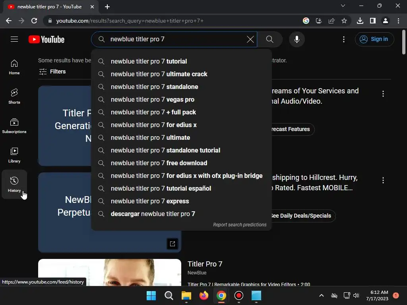Click the Titler Pro 7 video thumbnail
Image resolution: width=407 pixels, height=305 pixels.
point(110,272)
